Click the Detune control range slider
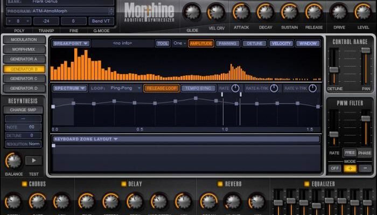Viewport: 377px width, 215px height. pyautogui.click(x=334, y=69)
